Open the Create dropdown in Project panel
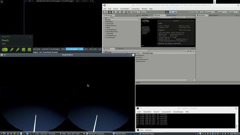 tap(106, 51)
